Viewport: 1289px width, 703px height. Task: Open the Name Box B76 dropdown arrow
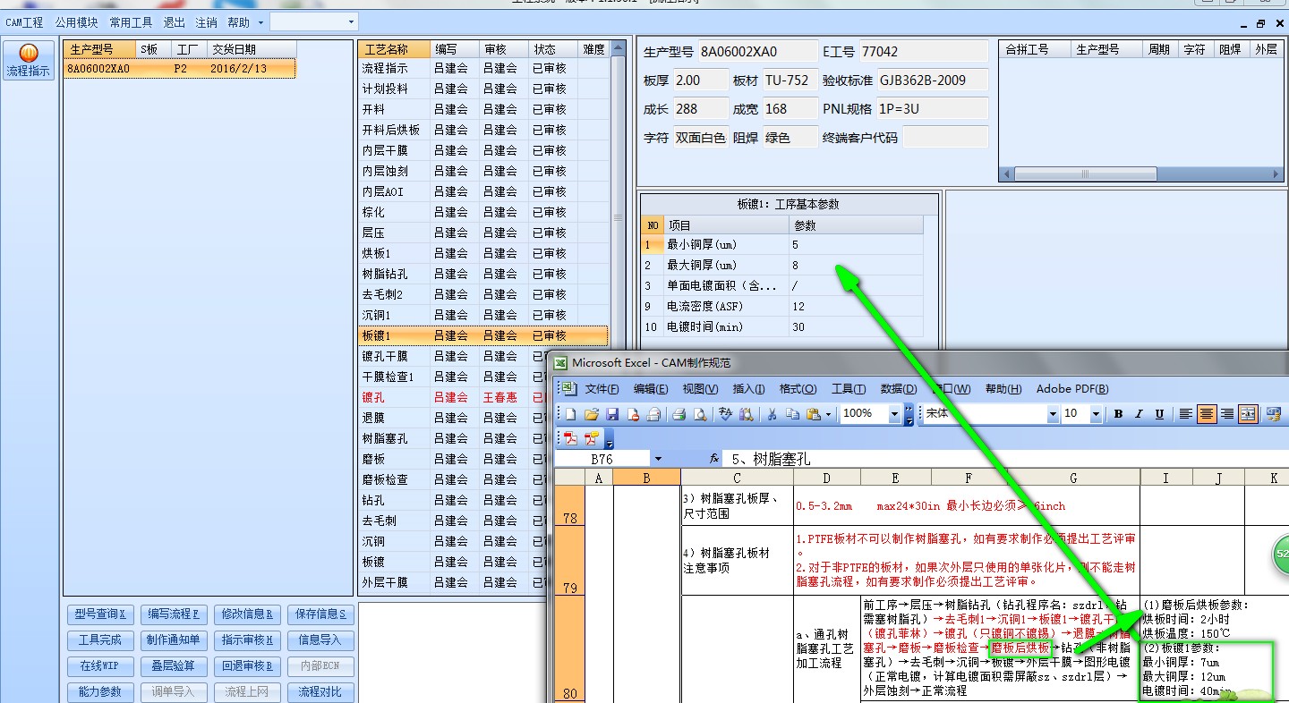pos(658,459)
